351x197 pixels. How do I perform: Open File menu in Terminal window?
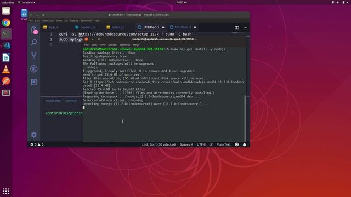[x=87, y=45]
